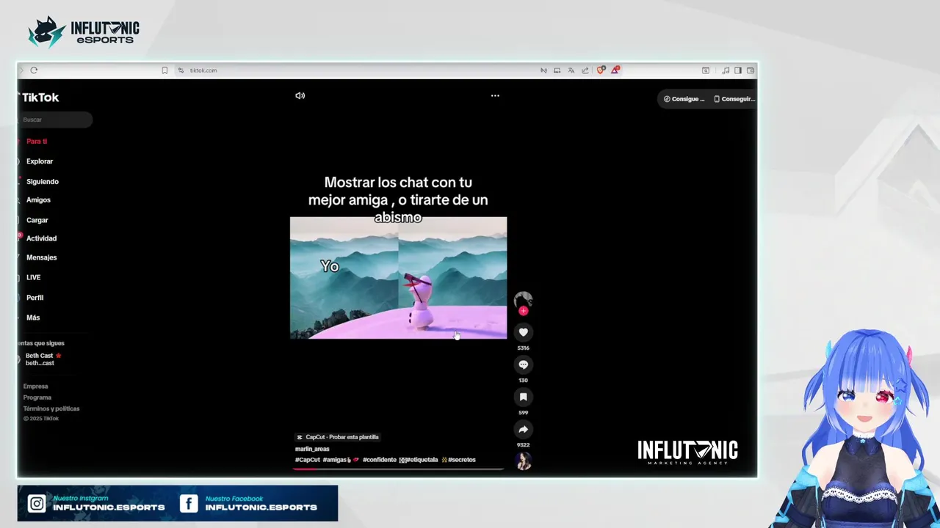Image resolution: width=940 pixels, height=528 pixels.
Task: Open comments with the speech bubble icon
Action: click(x=523, y=364)
